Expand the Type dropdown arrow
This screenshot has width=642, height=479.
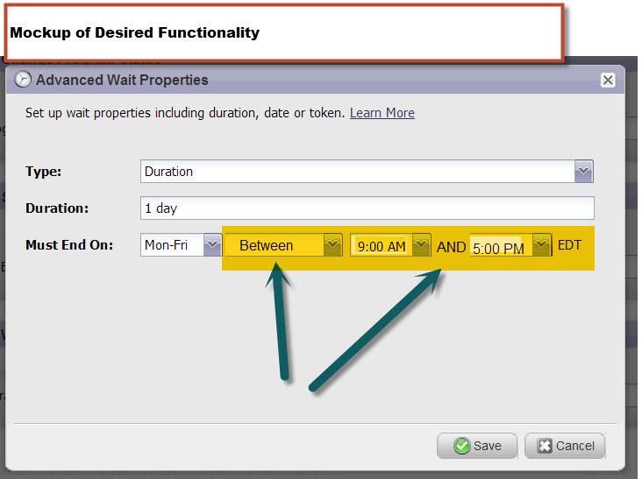pos(583,172)
